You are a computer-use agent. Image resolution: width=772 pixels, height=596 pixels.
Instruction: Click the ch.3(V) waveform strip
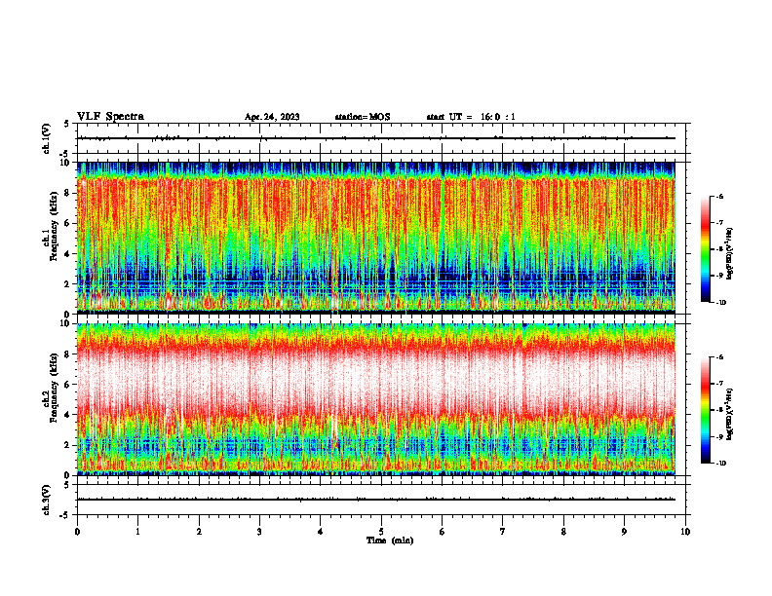[x=381, y=500]
